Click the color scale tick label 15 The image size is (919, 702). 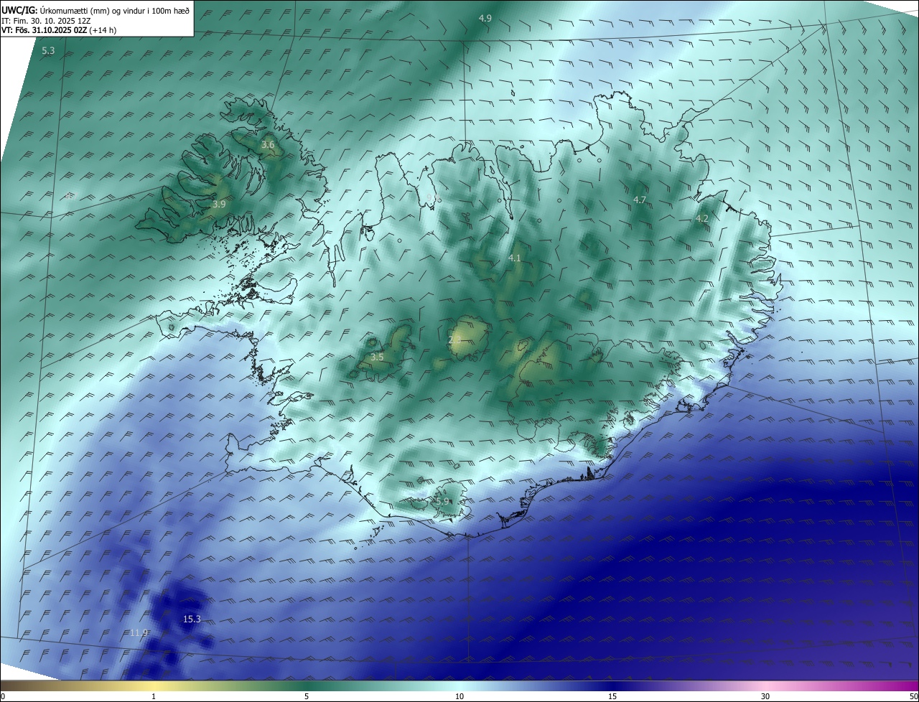(612, 697)
